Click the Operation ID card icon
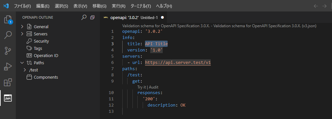The height and width of the screenshot is (119, 332). click(29, 55)
